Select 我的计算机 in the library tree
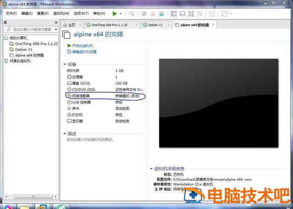This screenshot has height=209, width=293. click(18, 38)
